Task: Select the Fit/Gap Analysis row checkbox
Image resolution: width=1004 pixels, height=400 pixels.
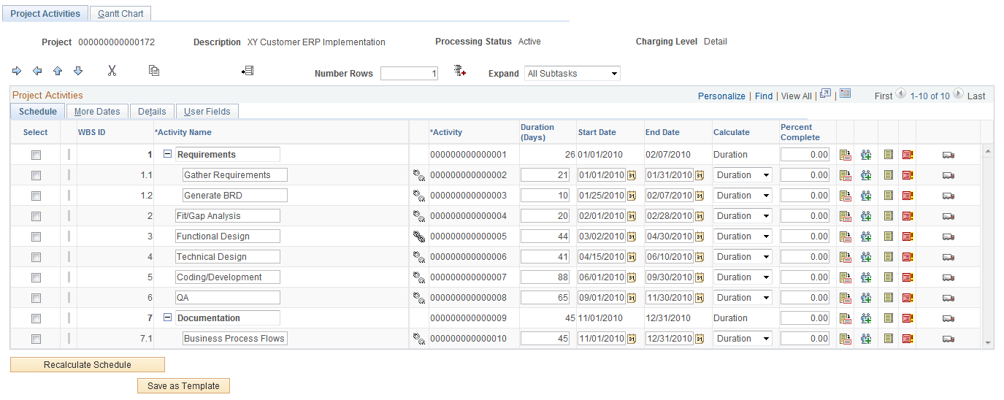Action: point(36,217)
